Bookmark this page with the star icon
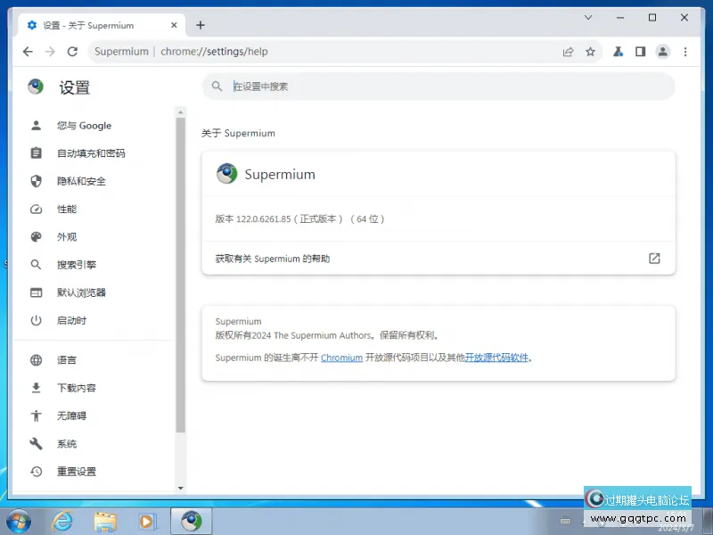This screenshot has width=713, height=535. pyautogui.click(x=591, y=52)
